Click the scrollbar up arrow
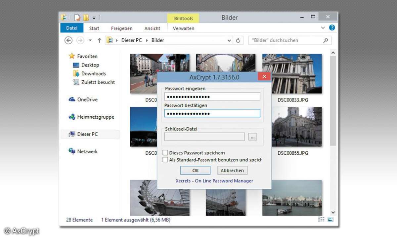Screen dimensions: 397x238 333,53
